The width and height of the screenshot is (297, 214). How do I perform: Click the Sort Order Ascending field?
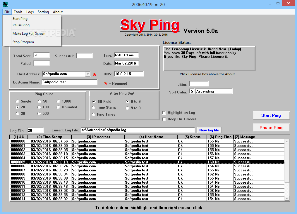pos(214,91)
